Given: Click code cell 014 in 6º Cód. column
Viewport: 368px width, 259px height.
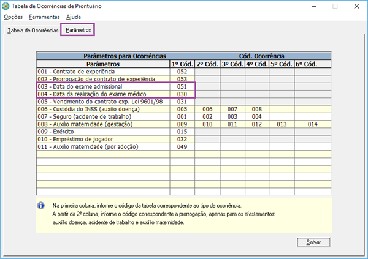Looking at the screenshot, I should (x=313, y=124).
